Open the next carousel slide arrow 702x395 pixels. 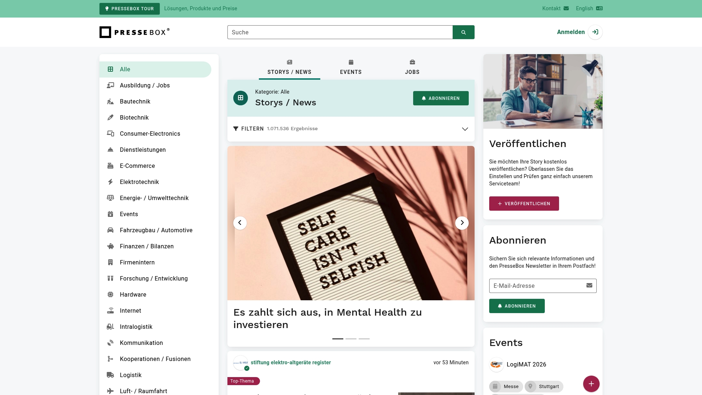click(x=462, y=223)
